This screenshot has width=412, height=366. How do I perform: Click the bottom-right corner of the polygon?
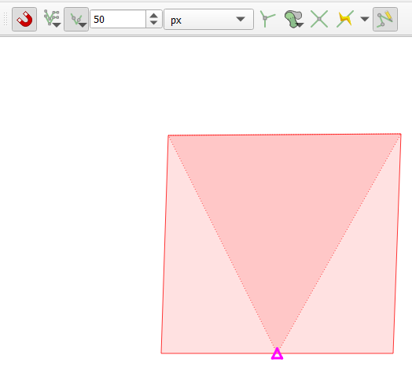pos(393,353)
